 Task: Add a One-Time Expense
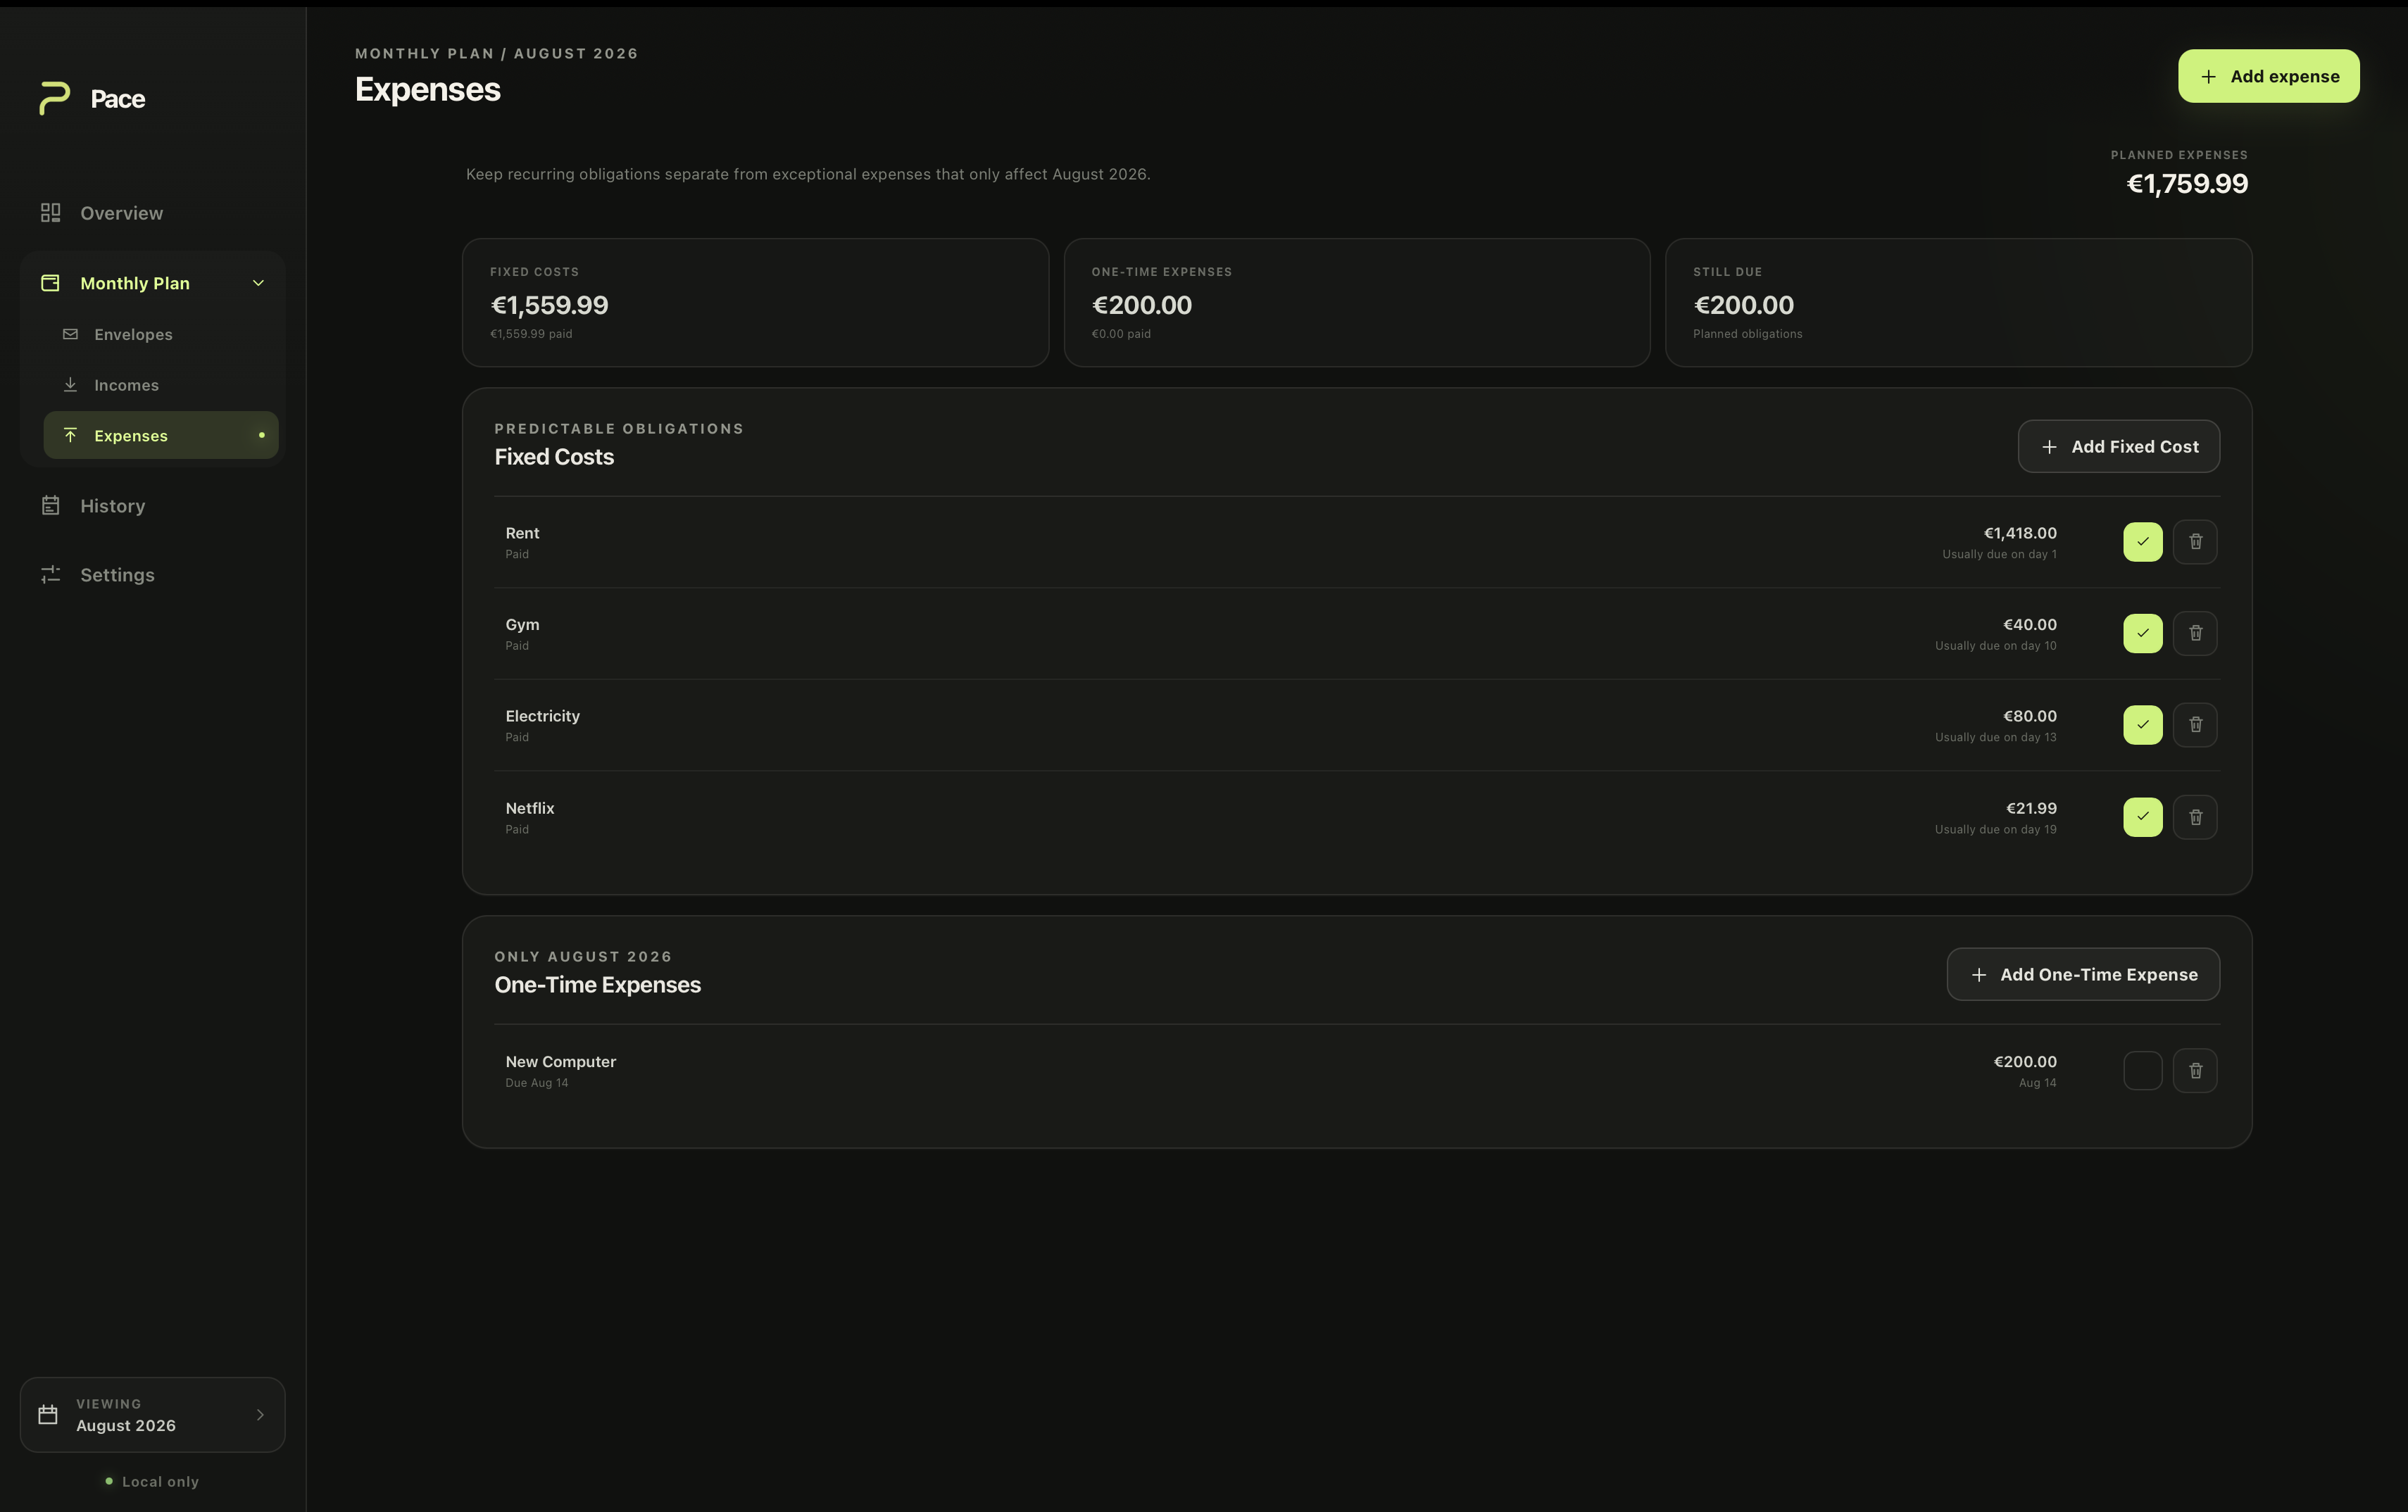(2083, 974)
